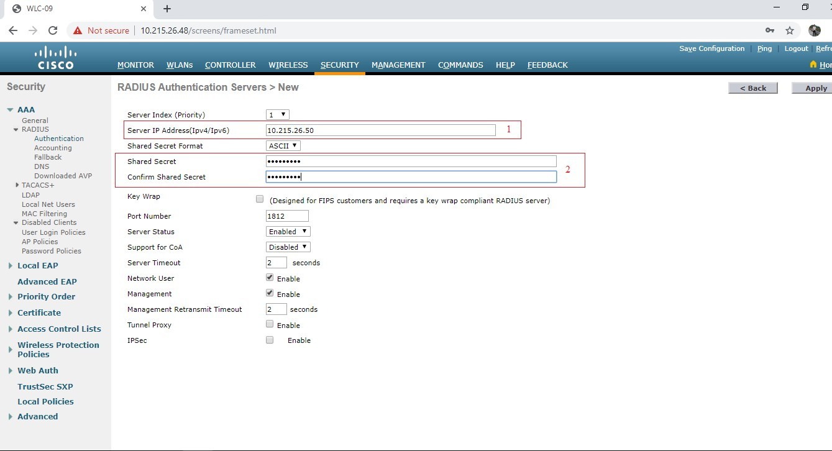Enable the Tunnel Proxy checkbox
This screenshot has height=451, width=832.
(270, 324)
